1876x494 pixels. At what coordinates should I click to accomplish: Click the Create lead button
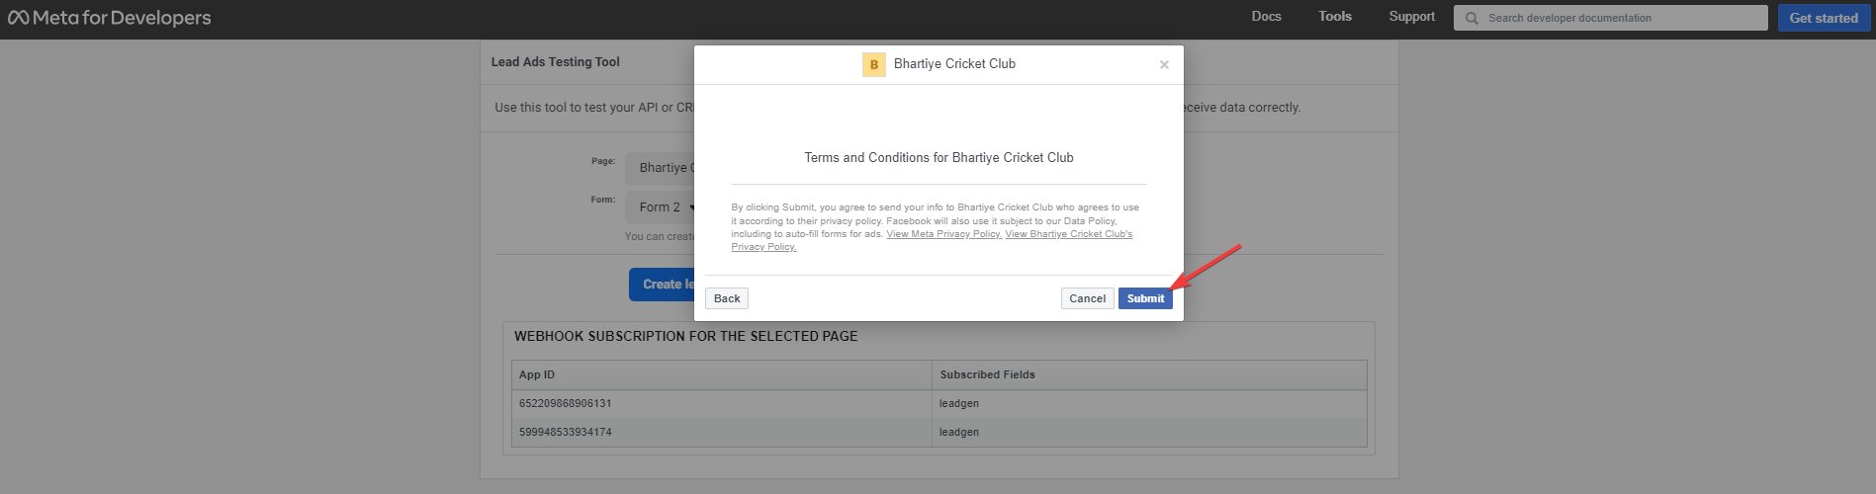[x=663, y=285]
